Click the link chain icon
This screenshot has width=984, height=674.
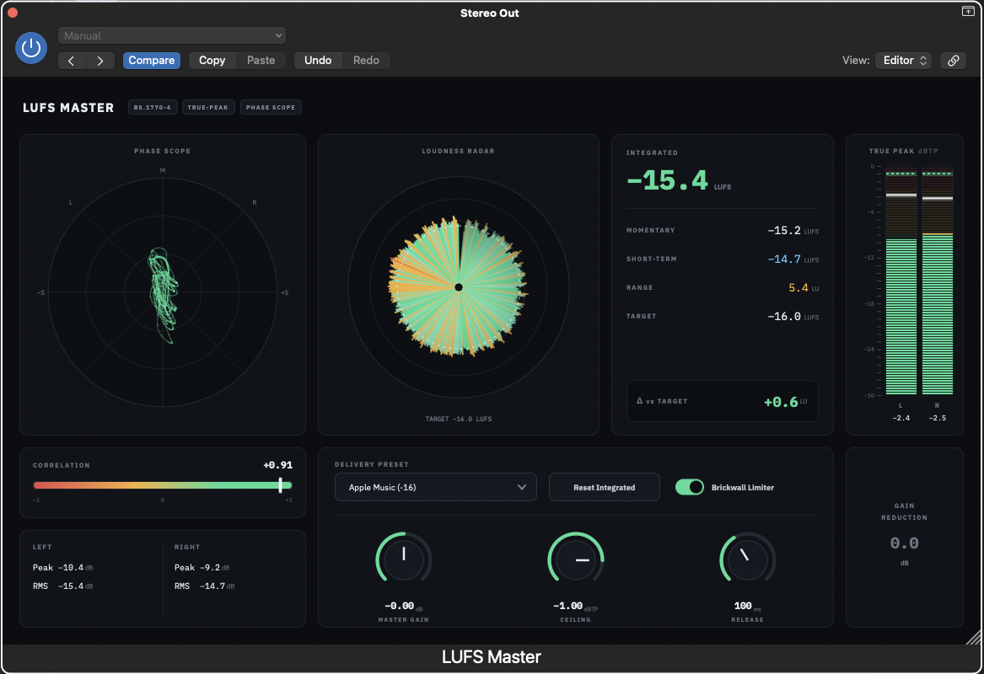[x=954, y=60]
